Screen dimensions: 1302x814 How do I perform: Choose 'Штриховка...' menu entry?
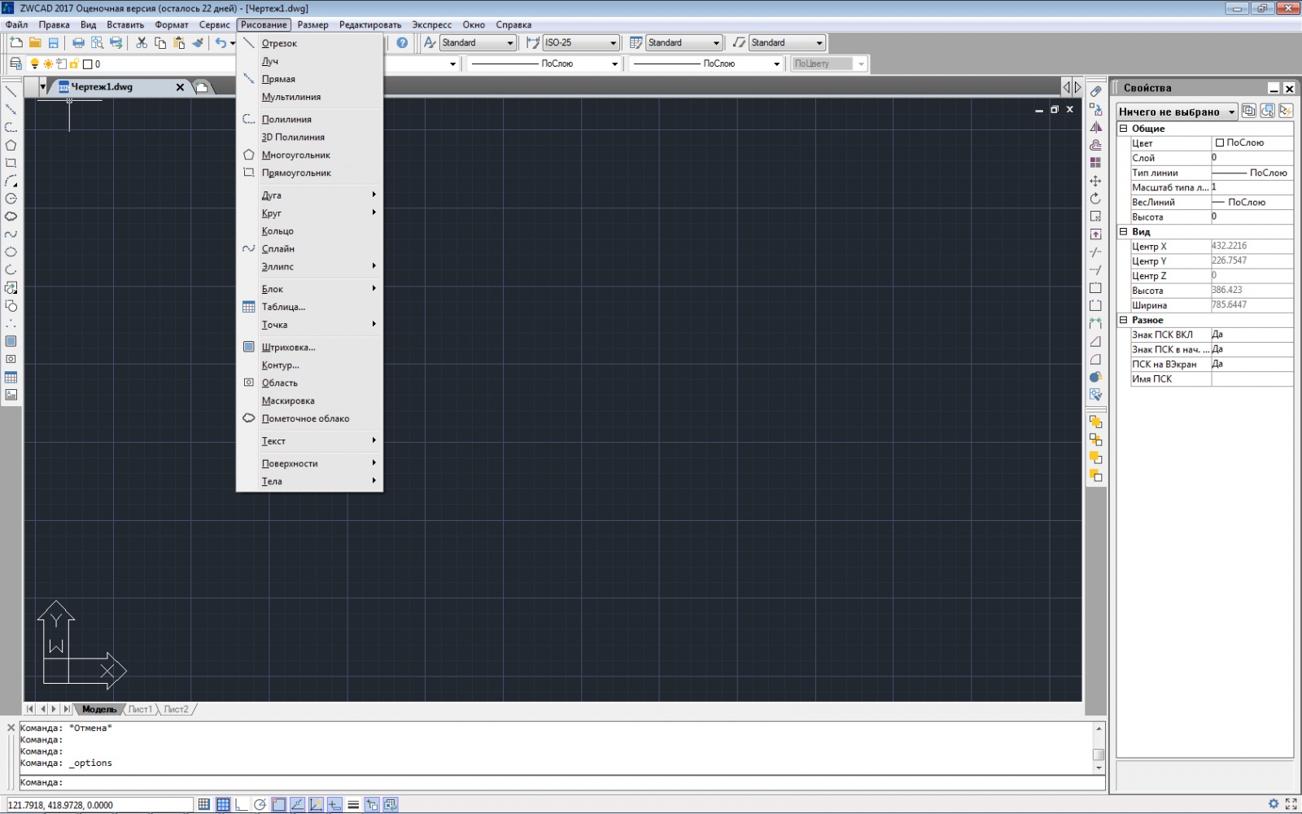309,347
